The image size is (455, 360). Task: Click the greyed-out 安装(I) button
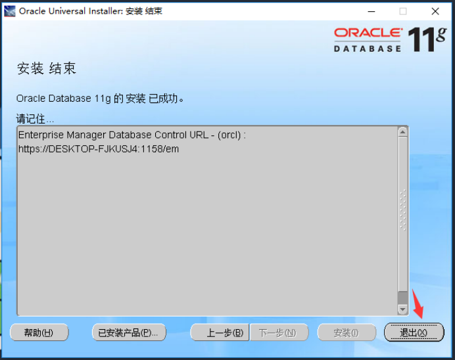(x=347, y=332)
